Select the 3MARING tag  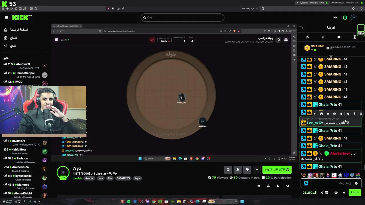[123, 178]
